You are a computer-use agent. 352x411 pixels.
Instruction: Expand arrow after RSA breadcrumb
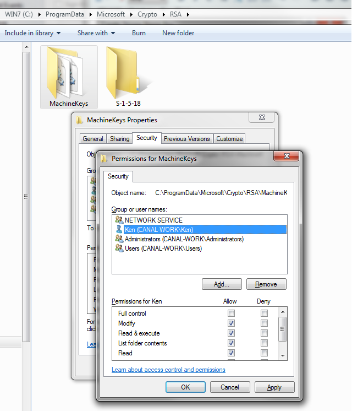coord(188,14)
